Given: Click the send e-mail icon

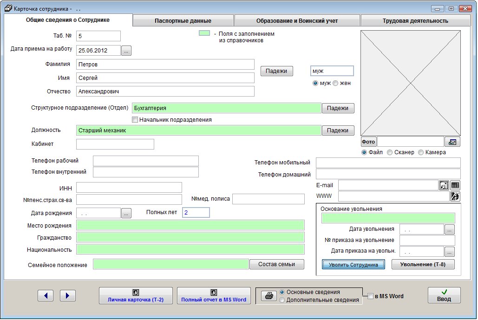Looking at the screenshot, I should tap(444, 185).
